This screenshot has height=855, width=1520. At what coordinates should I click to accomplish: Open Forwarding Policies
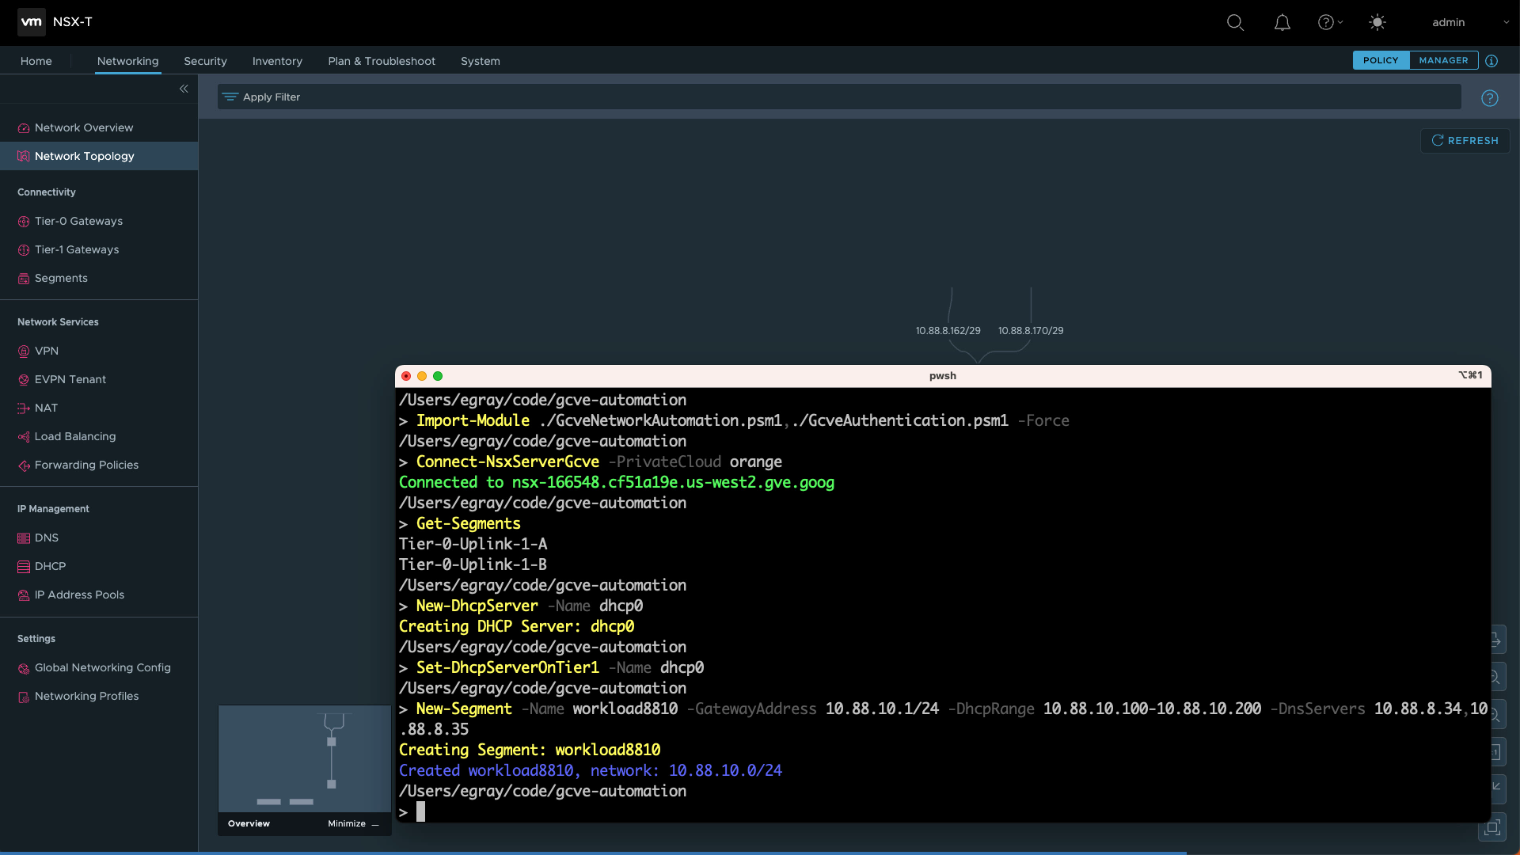tap(86, 465)
